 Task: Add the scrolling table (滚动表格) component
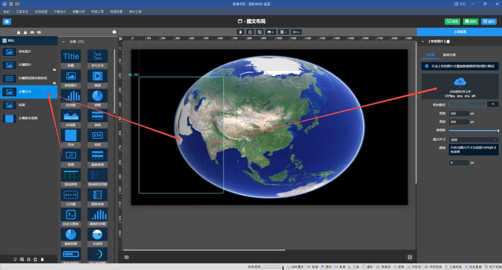[x=71, y=178]
